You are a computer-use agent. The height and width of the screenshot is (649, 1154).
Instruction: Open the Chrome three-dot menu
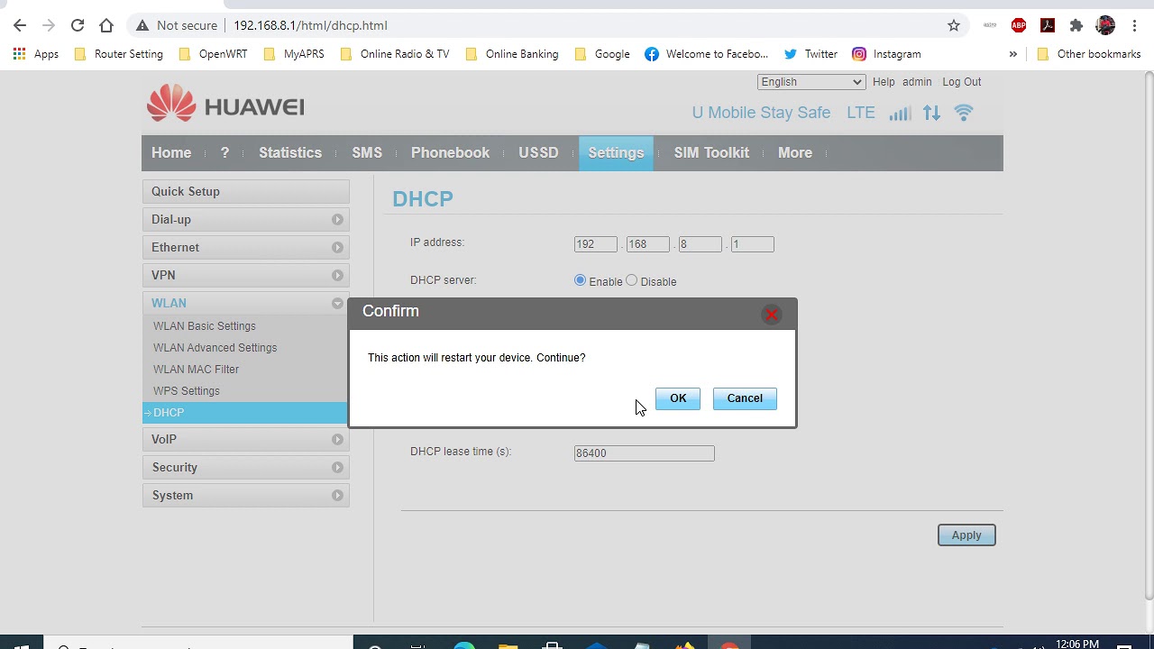pyautogui.click(x=1133, y=25)
